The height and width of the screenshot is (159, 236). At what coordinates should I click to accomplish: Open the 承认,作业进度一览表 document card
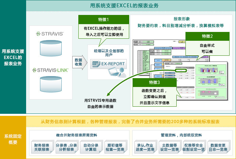coord(145,147)
